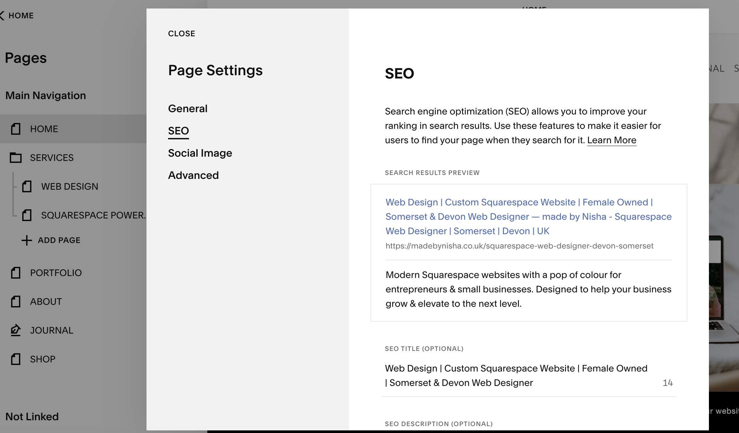
Task: Click the SHOP page icon
Action: click(x=16, y=359)
